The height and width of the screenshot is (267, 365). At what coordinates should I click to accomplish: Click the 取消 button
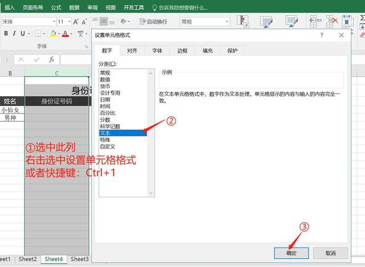[330, 253]
